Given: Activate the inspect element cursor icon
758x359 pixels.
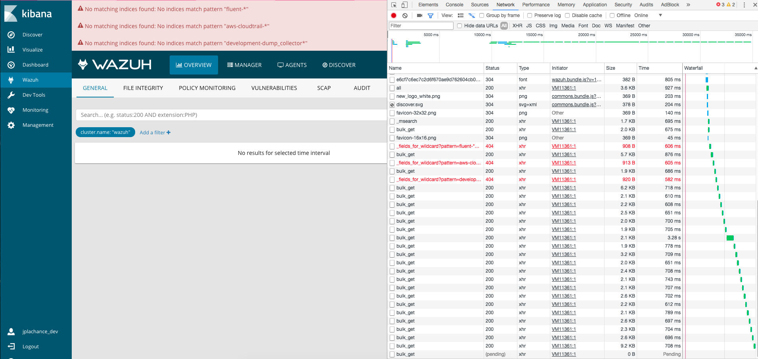Looking at the screenshot, I should (393, 4).
